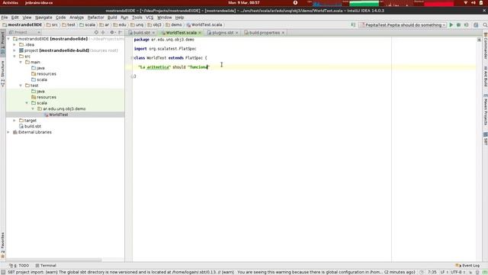Open the Terminal tool window

pos(46,265)
